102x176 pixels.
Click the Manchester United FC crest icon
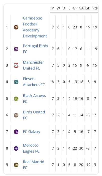coord(16,65)
